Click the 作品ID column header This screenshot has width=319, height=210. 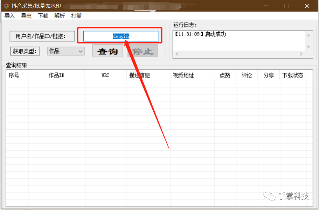click(56, 75)
